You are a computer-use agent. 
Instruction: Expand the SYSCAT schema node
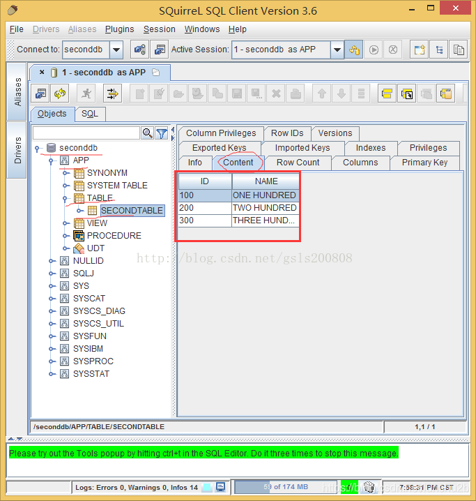click(x=52, y=299)
